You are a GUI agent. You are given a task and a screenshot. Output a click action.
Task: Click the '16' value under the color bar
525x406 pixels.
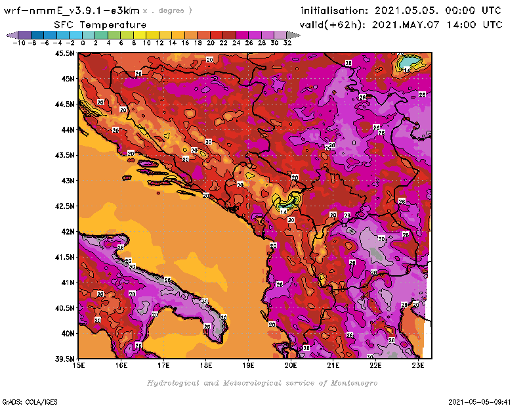185,43
